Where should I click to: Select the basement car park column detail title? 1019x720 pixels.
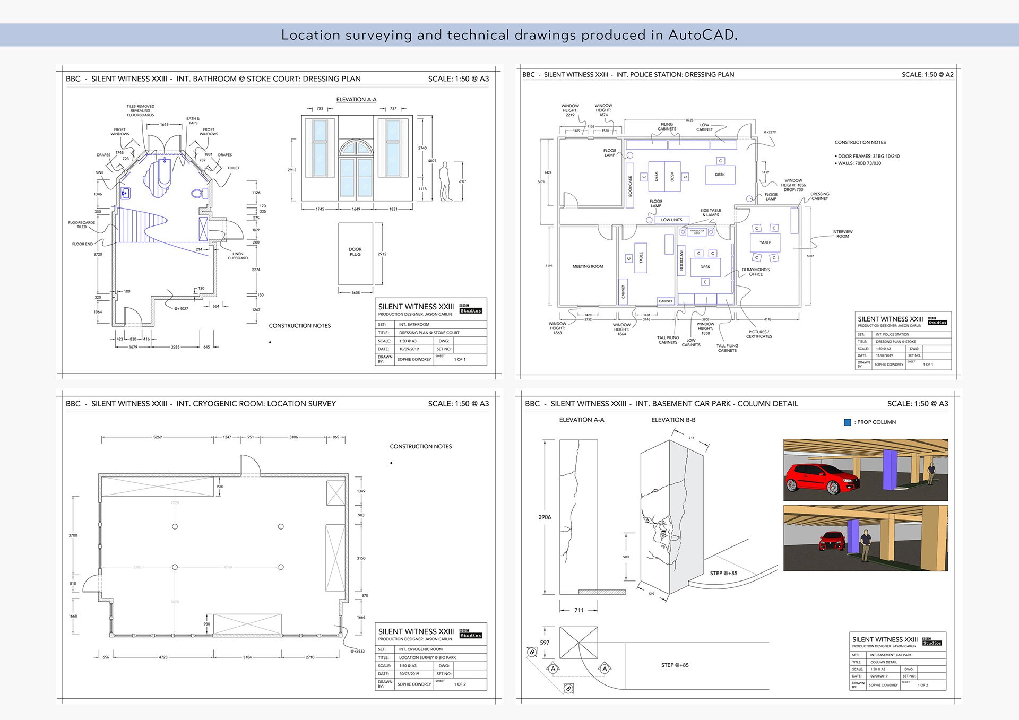click(661, 404)
